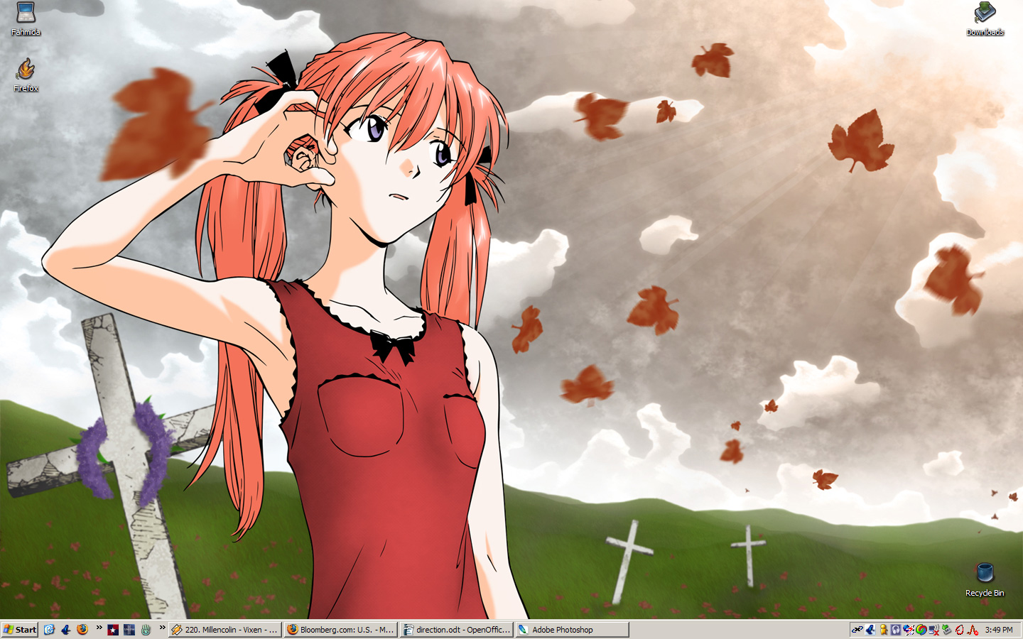The image size is (1023, 639).
Task: Open the Fahmida computer desktop icon
Action: (26, 19)
